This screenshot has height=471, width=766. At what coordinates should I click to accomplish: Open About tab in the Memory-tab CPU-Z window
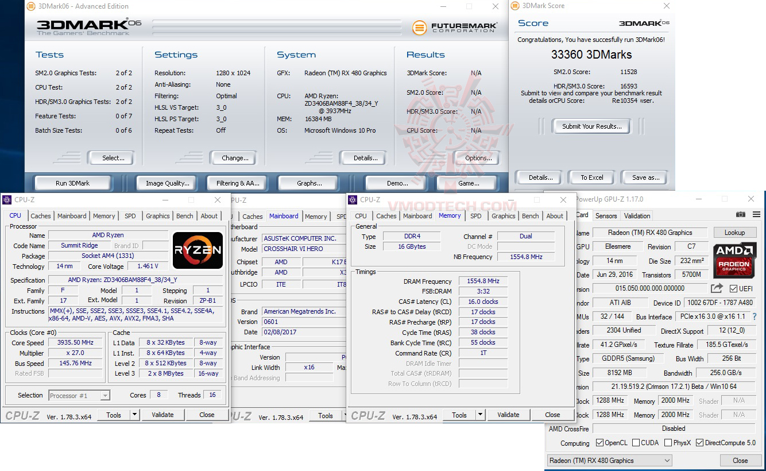pos(555,216)
